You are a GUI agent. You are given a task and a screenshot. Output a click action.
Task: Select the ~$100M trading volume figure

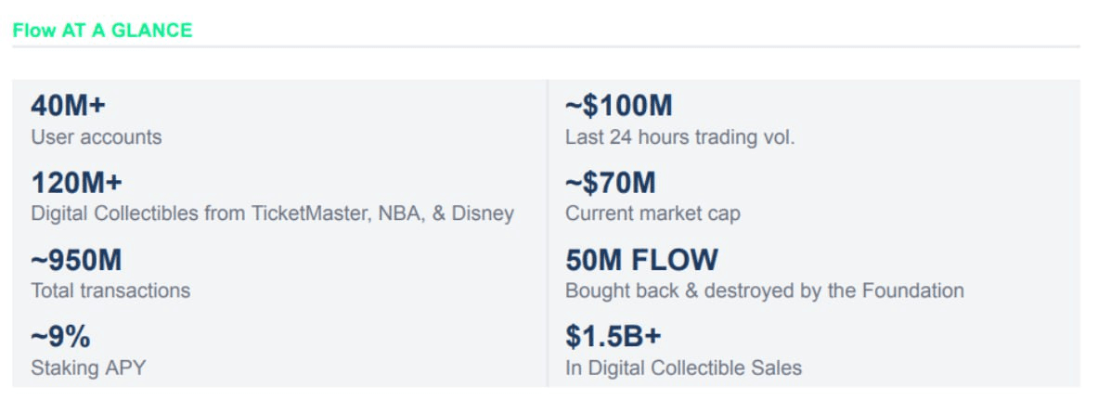pyautogui.click(x=619, y=106)
